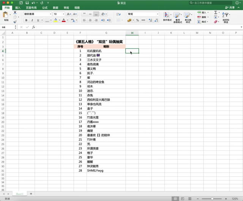Click 排序和筛选 sort and filter icon
This screenshot has height=201, width=243.
pyautogui.click(x=226, y=17)
